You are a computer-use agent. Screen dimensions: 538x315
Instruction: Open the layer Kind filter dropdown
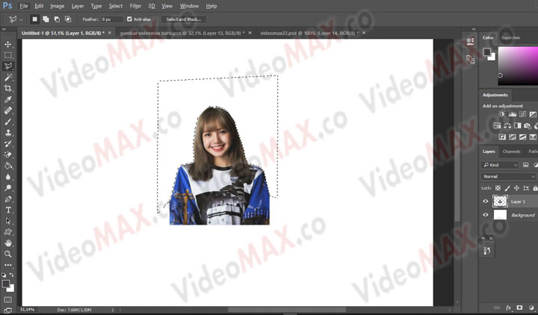pyautogui.click(x=500, y=165)
